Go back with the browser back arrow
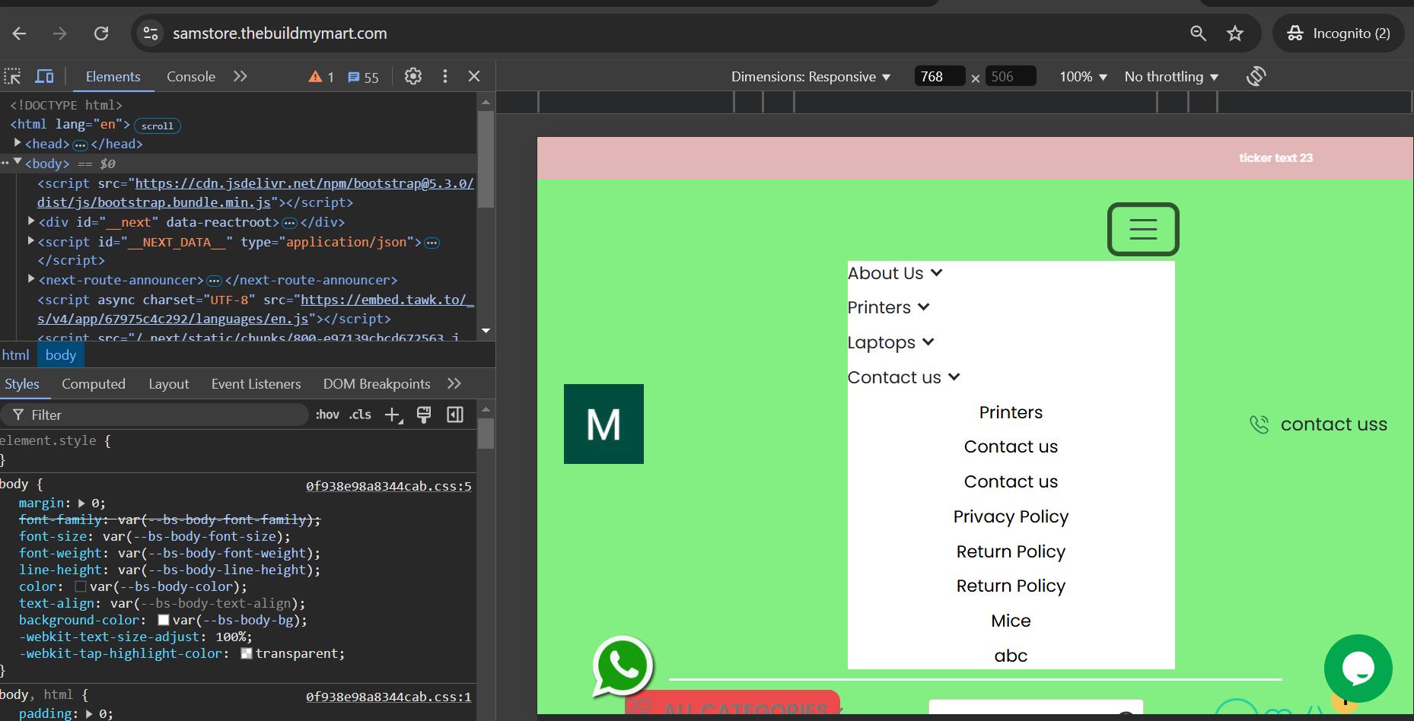 click(x=20, y=33)
